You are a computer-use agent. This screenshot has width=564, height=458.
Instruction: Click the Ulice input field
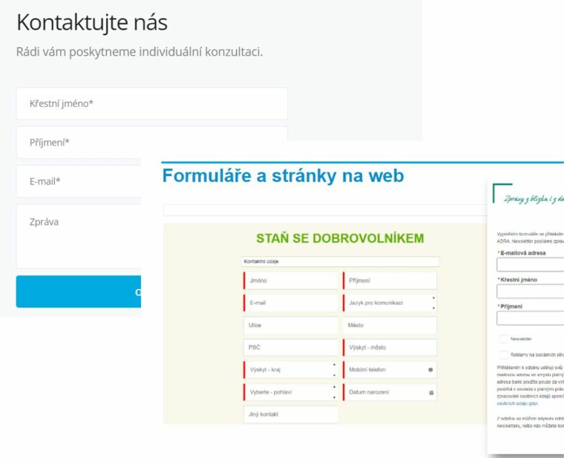coord(291,325)
